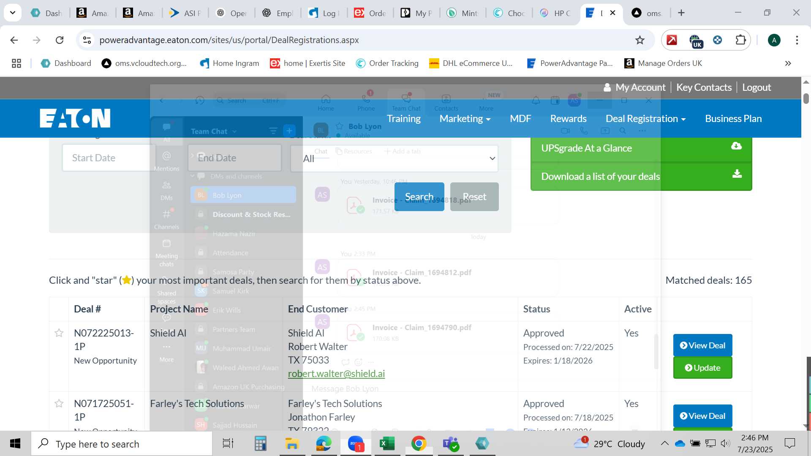This screenshot has width=811, height=456.
Task: Open the Chrome three-dot menu
Action: click(x=797, y=40)
